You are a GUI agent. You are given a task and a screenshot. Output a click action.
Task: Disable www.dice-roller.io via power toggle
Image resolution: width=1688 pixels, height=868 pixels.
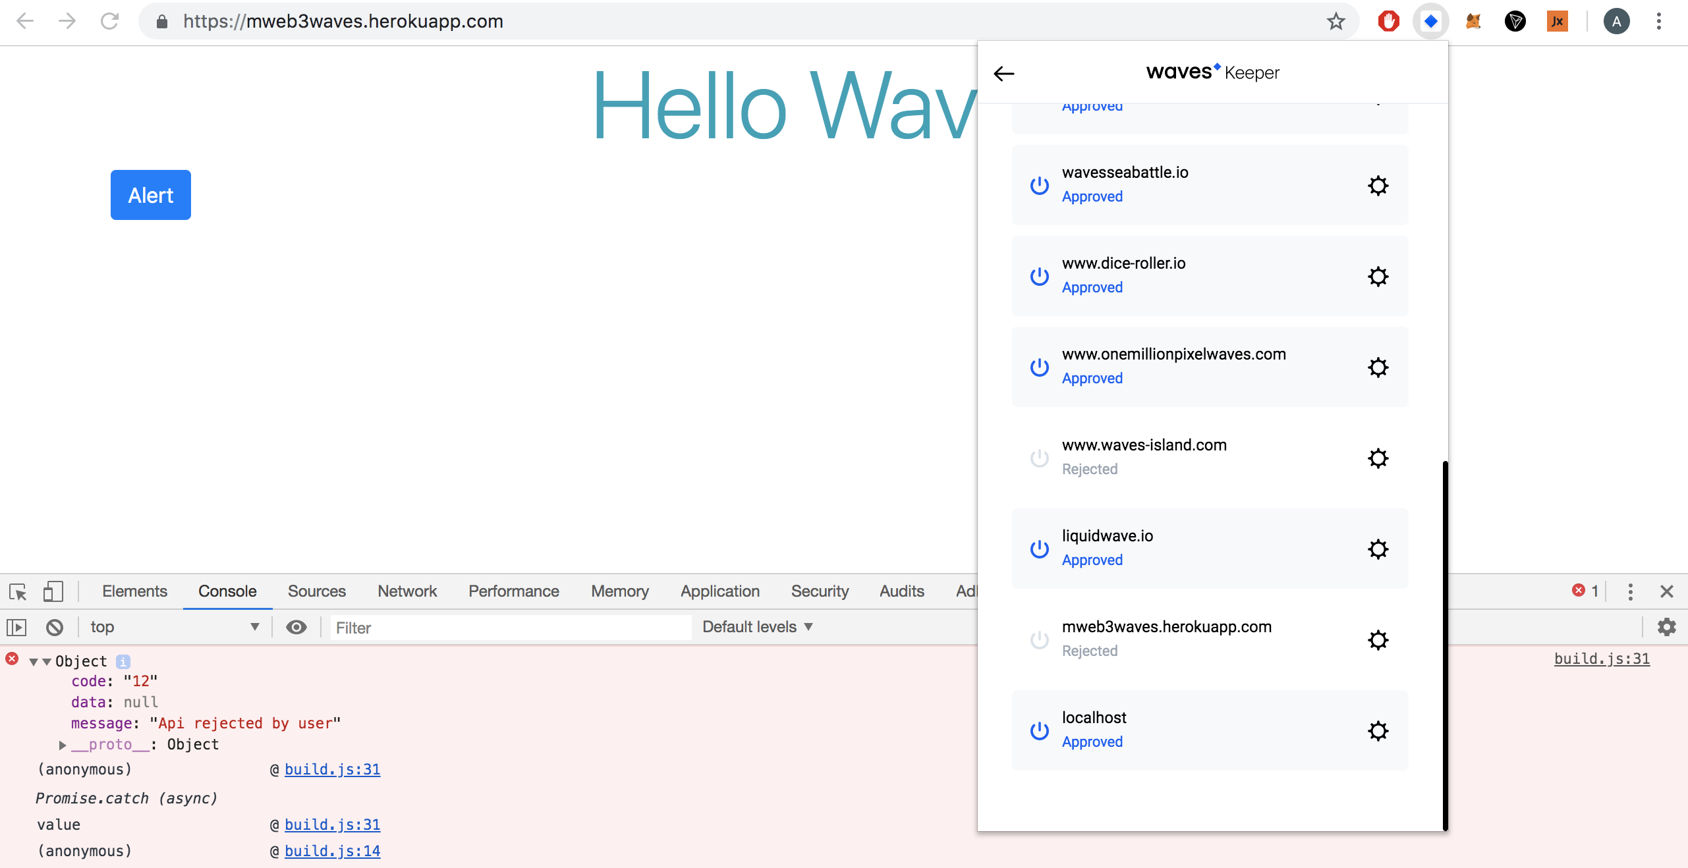(1039, 276)
